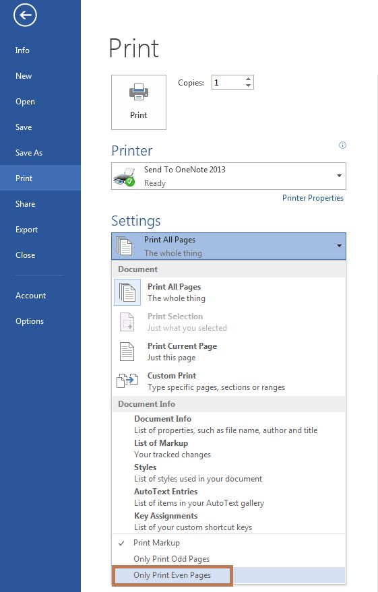Select AutoText Entries option
This screenshot has height=592, width=378.
[228, 497]
